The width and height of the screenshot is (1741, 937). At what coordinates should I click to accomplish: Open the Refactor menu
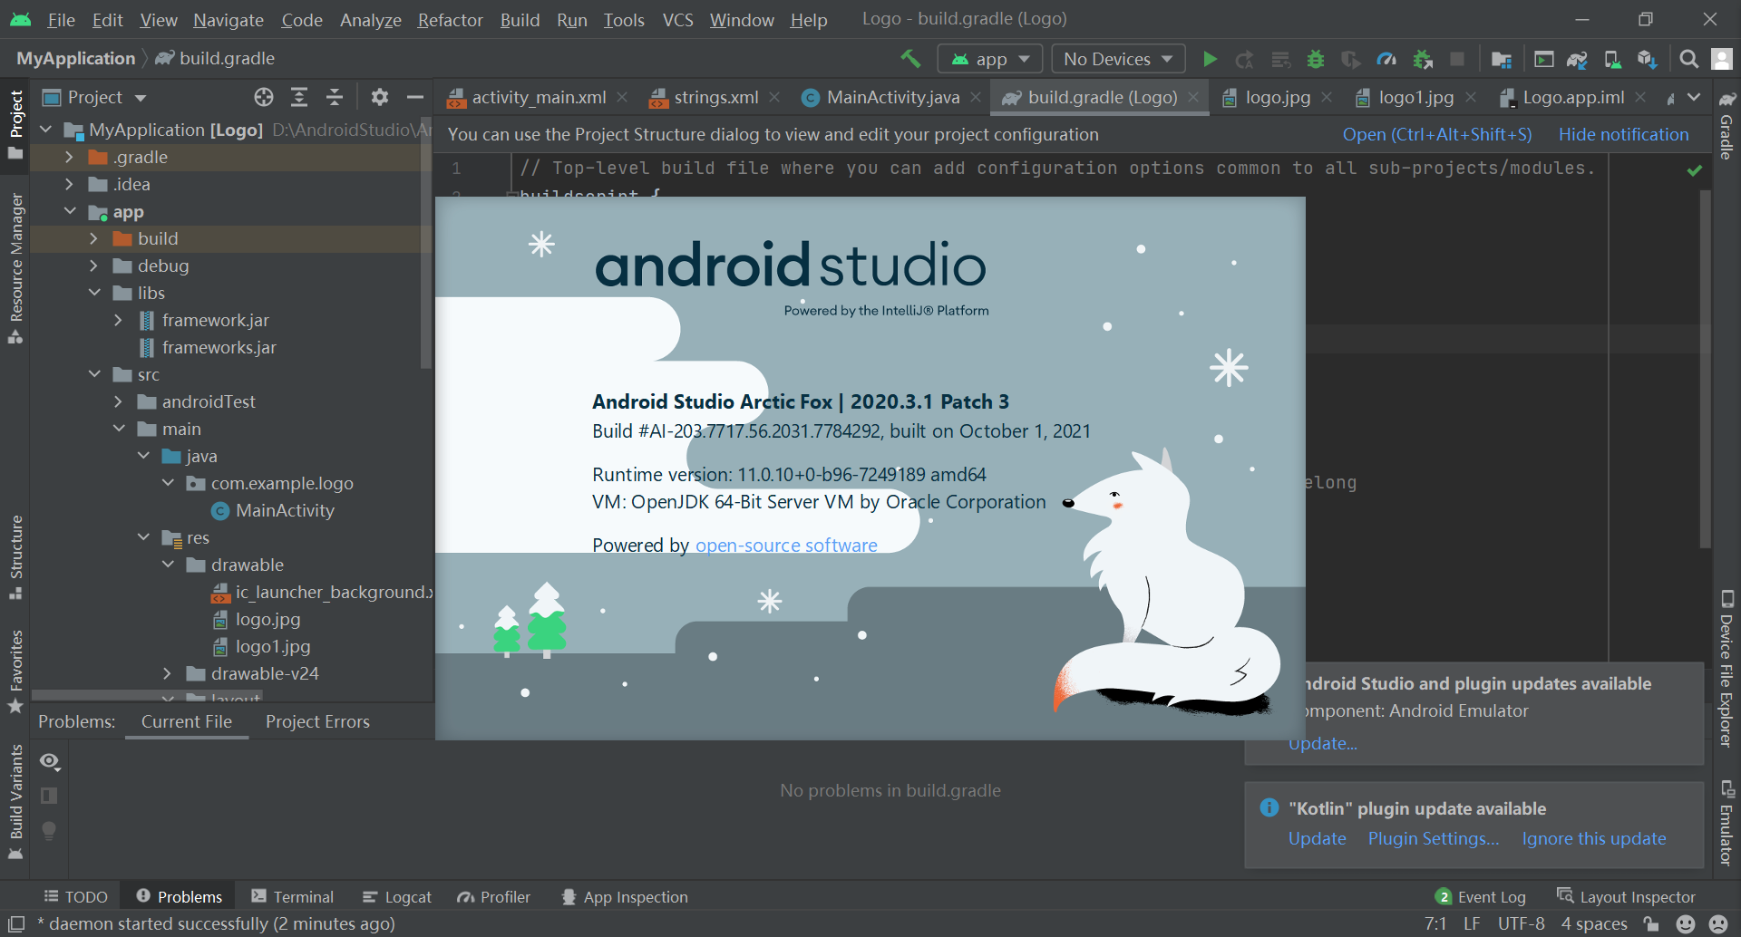[450, 19]
